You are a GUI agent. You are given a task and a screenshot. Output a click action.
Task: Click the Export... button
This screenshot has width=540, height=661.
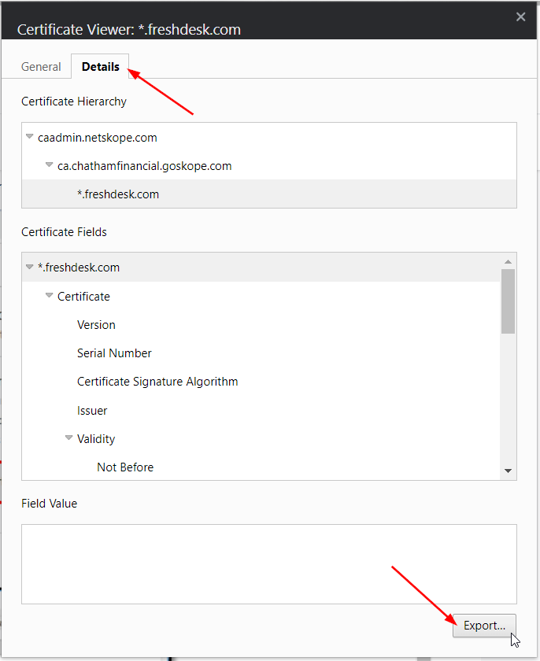(484, 626)
